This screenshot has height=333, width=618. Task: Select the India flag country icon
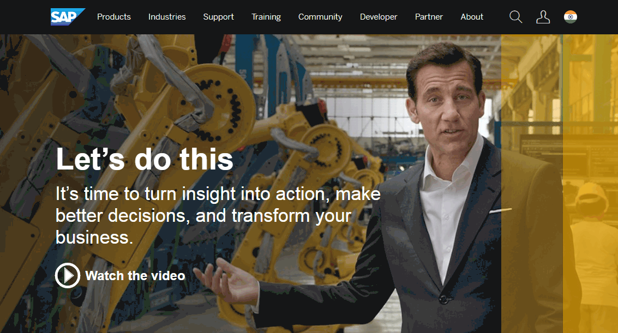(570, 17)
